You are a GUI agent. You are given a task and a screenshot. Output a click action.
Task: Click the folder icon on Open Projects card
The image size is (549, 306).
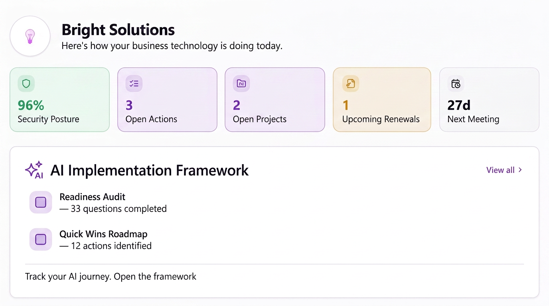point(241,84)
